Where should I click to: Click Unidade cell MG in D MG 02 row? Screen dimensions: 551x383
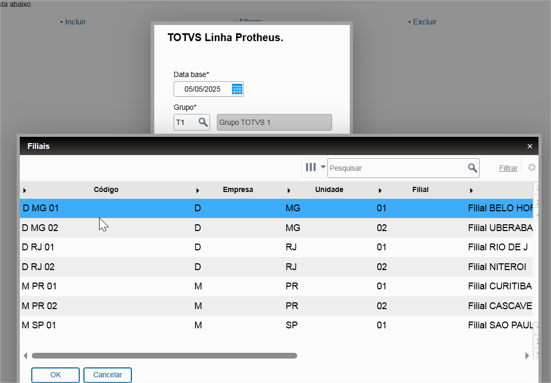293,228
